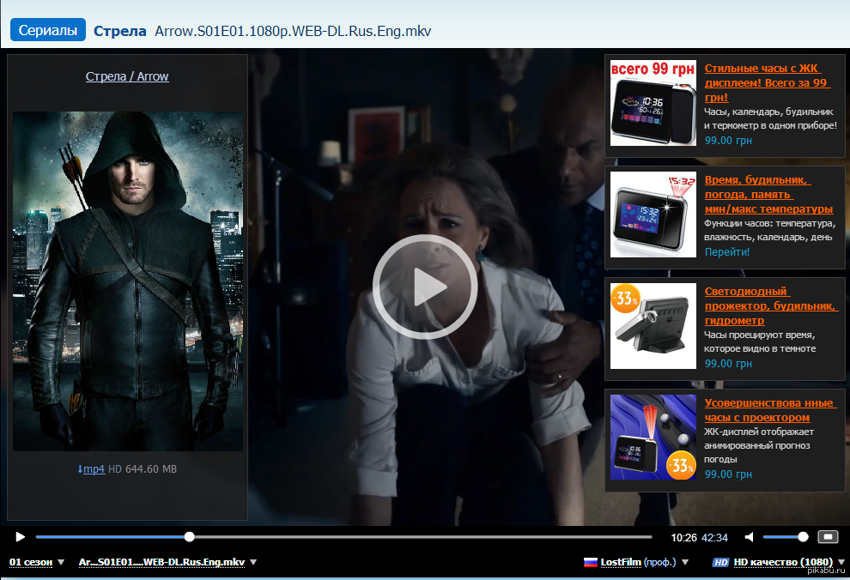Click the video progress bar handle
Image resolution: width=850 pixels, height=580 pixels.
189,537
